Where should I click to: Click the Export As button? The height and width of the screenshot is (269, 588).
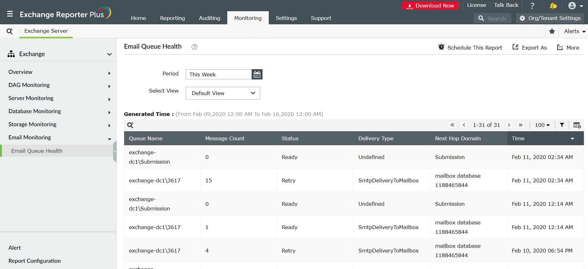tap(530, 47)
